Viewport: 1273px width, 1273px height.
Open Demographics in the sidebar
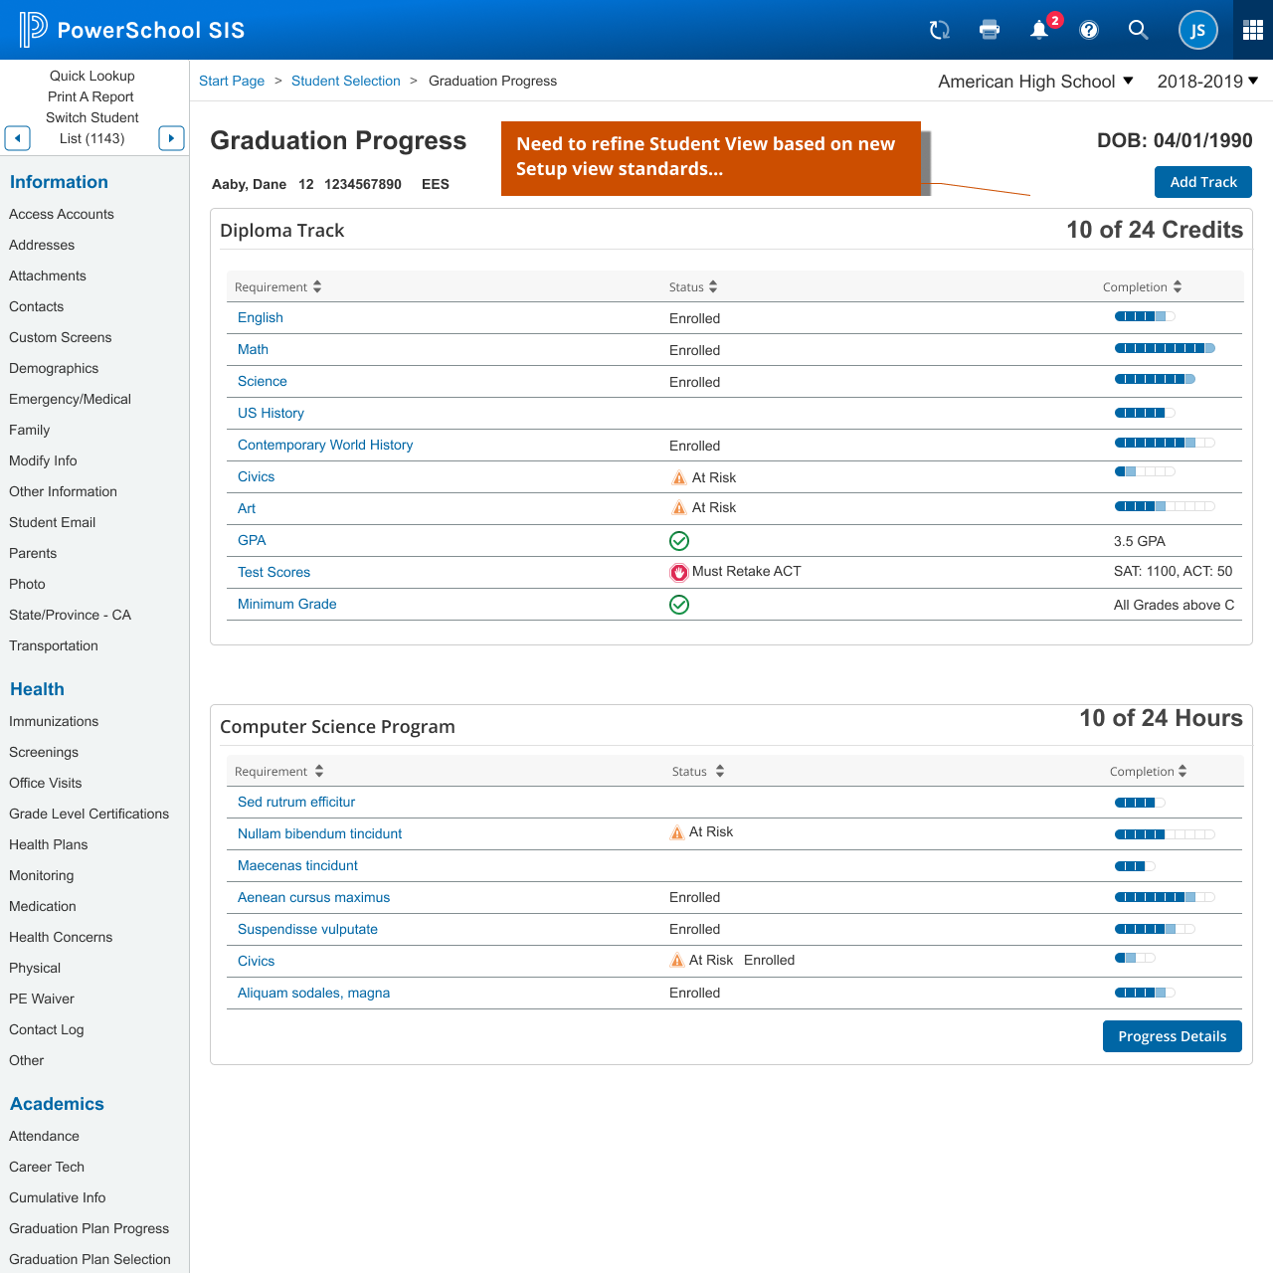(54, 368)
